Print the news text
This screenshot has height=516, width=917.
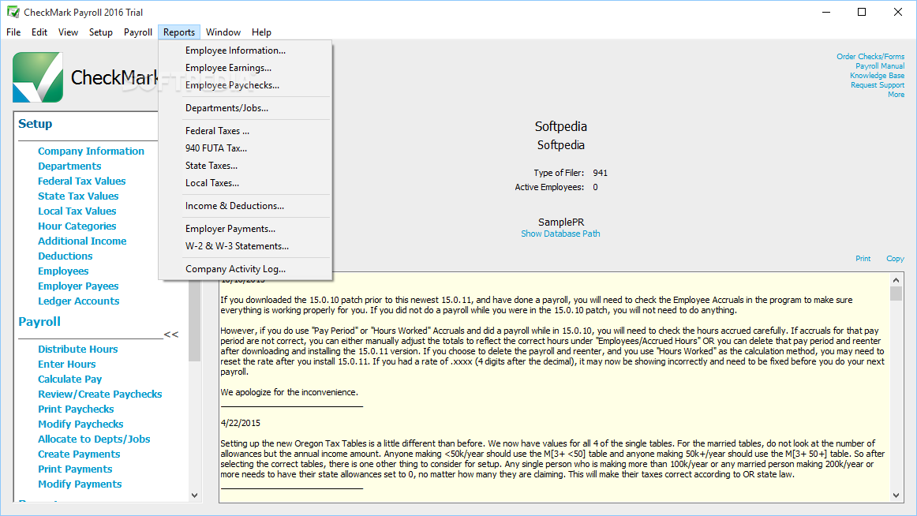tap(863, 258)
